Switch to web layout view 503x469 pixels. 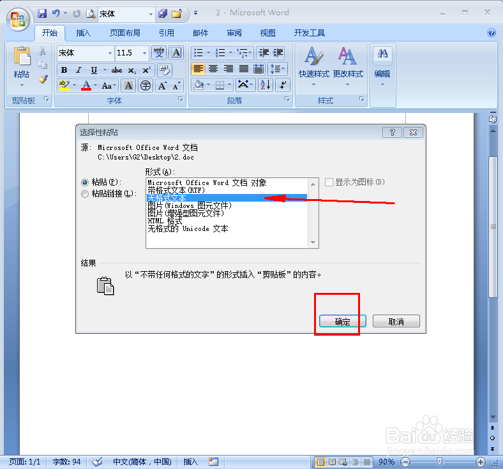[343, 462]
